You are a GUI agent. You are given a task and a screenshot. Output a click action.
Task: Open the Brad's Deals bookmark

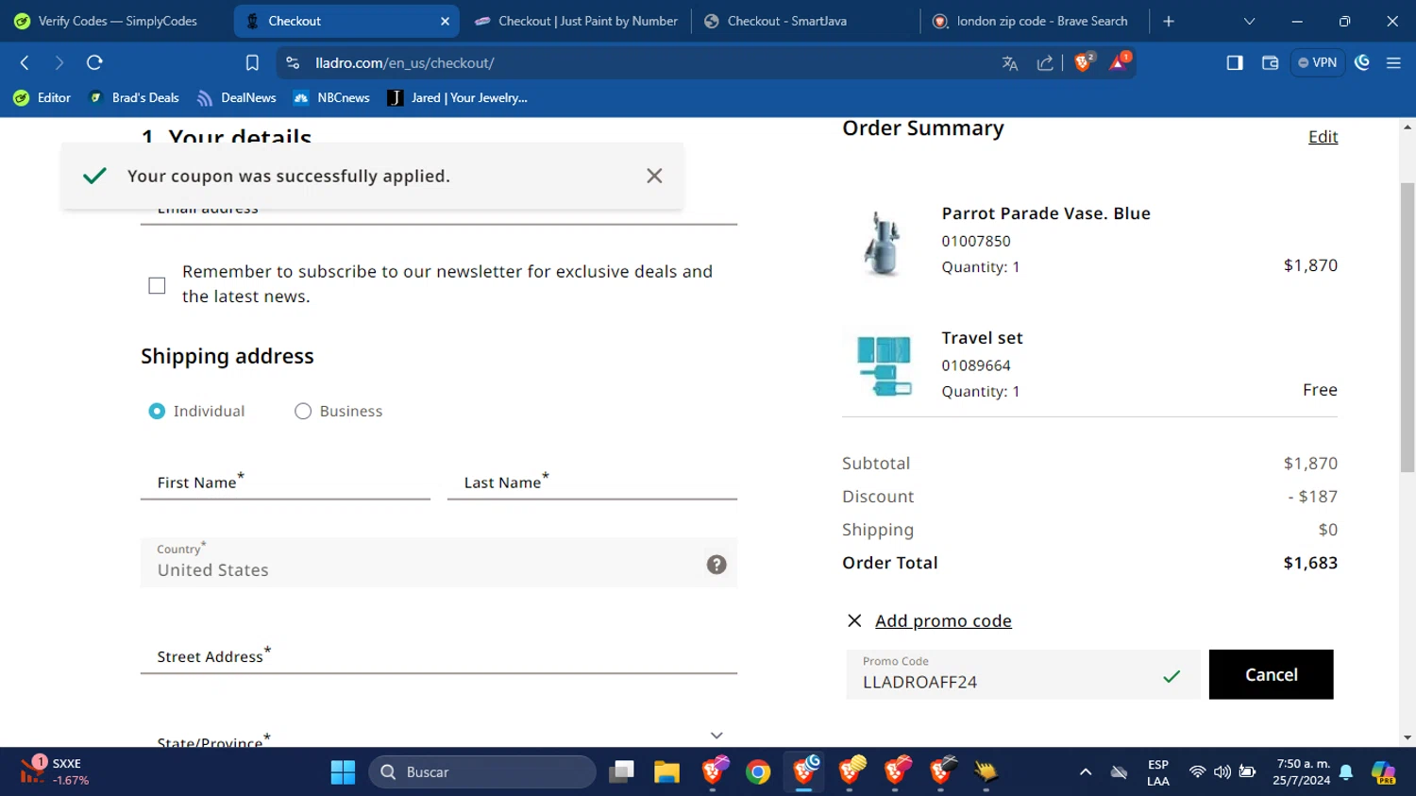coord(133,97)
